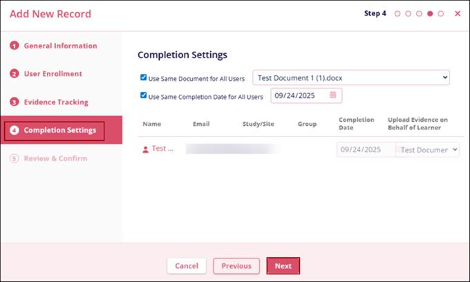
Task: Click the step 1 number icon for General Information
Action: [14, 46]
